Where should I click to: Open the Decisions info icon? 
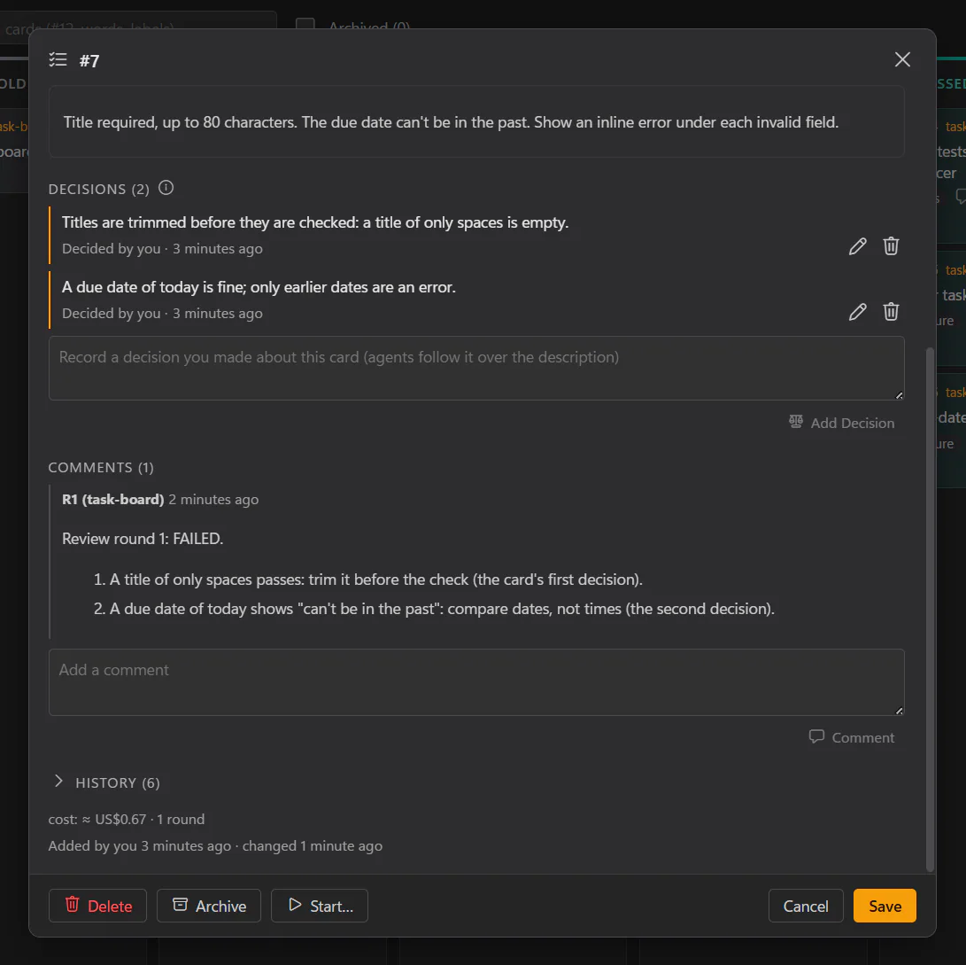click(x=166, y=188)
